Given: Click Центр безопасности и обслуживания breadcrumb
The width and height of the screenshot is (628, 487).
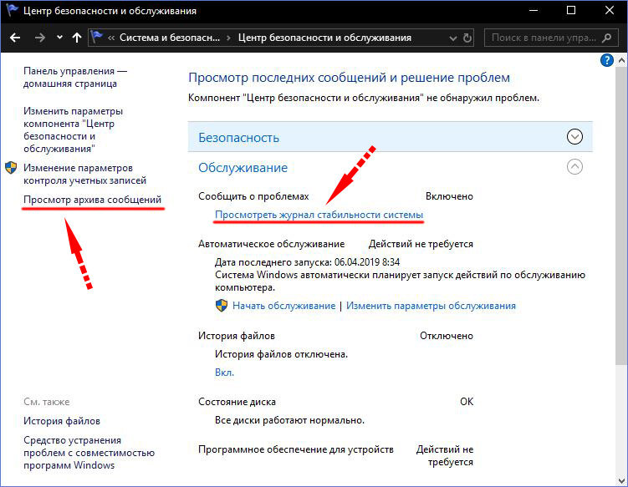Looking at the screenshot, I should tap(324, 38).
